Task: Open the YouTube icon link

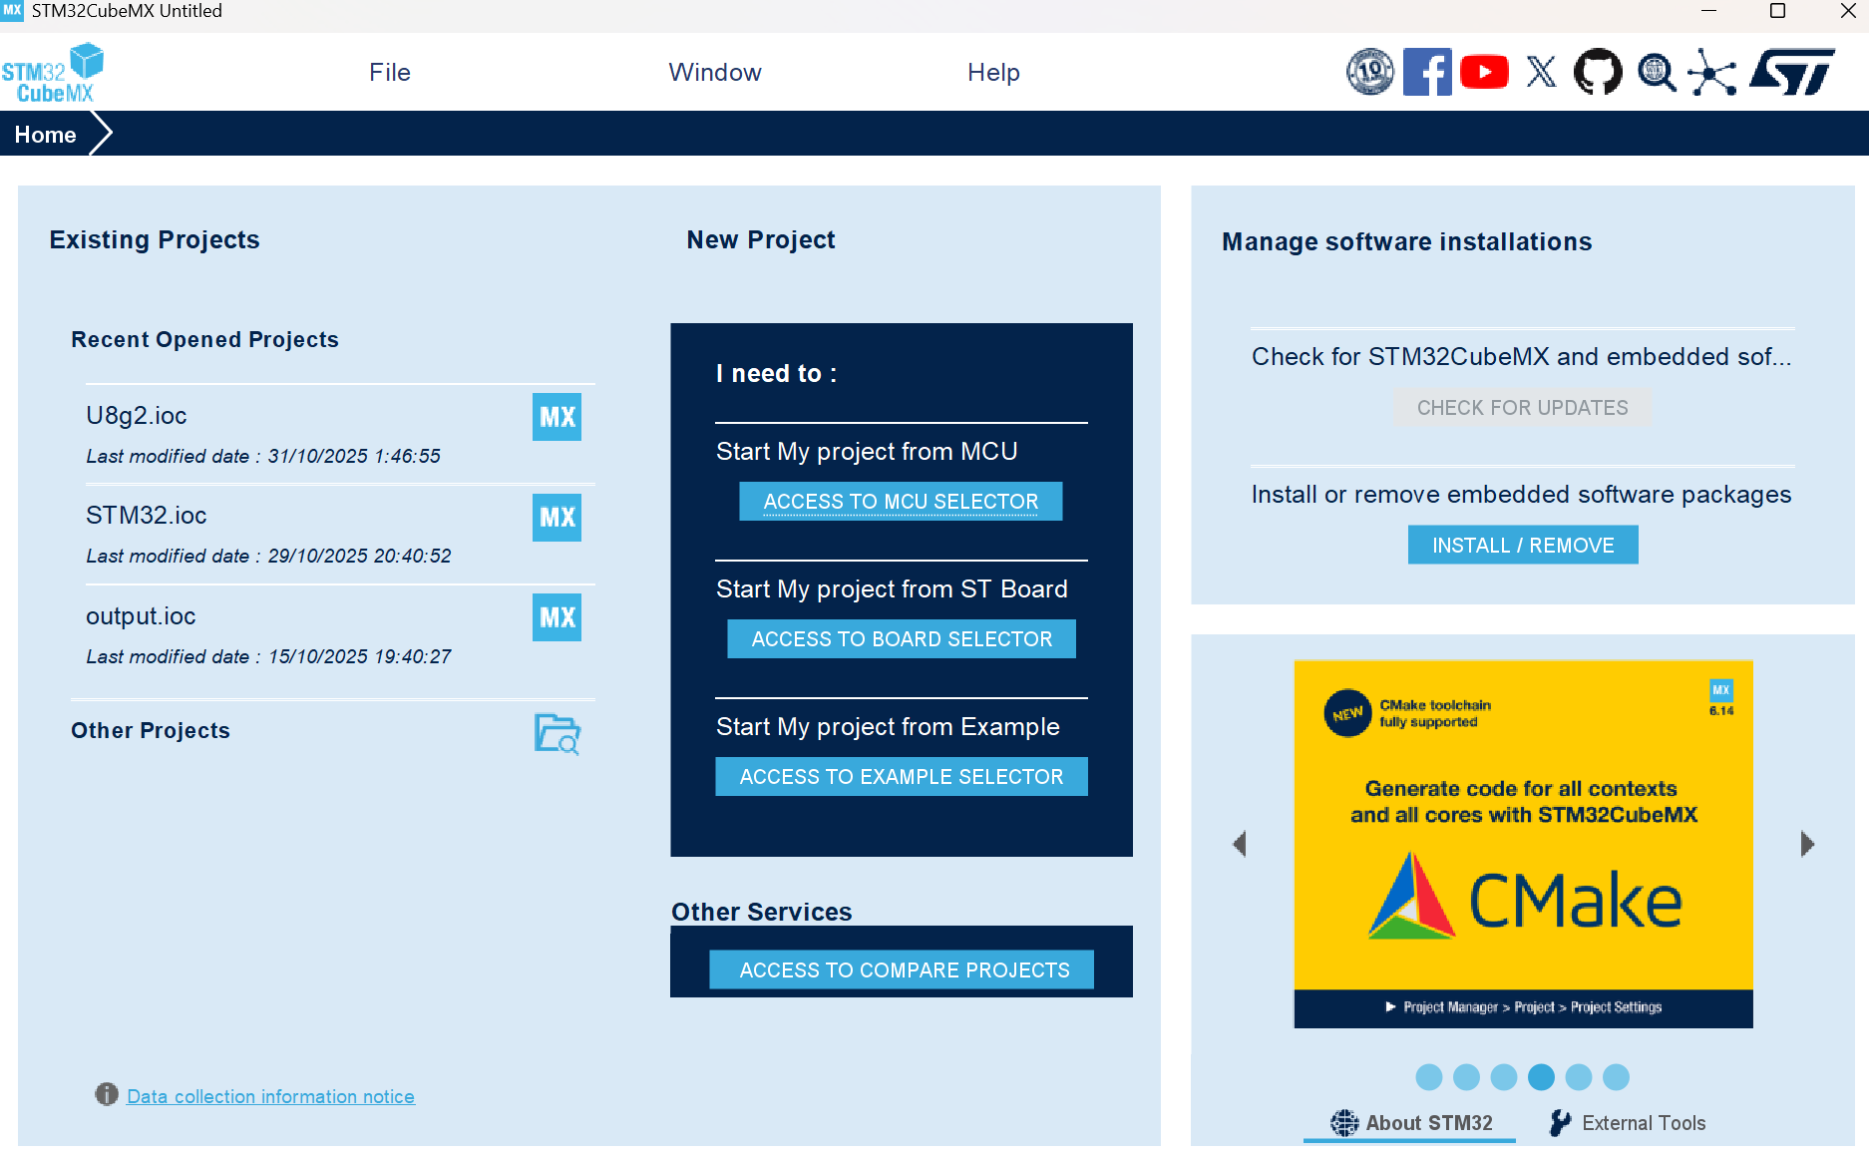Action: pos(1484,72)
